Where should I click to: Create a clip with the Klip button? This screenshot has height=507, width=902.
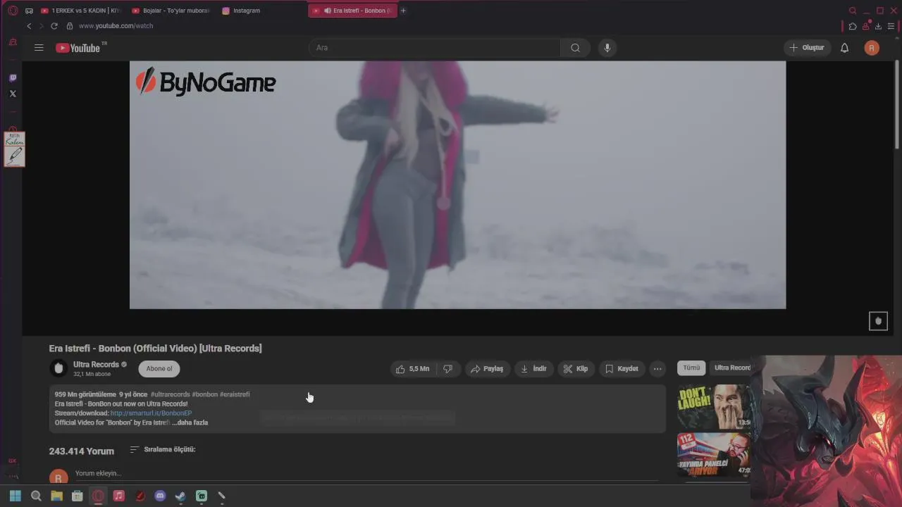point(576,369)
